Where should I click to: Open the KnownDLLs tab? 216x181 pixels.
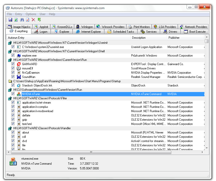62,27
